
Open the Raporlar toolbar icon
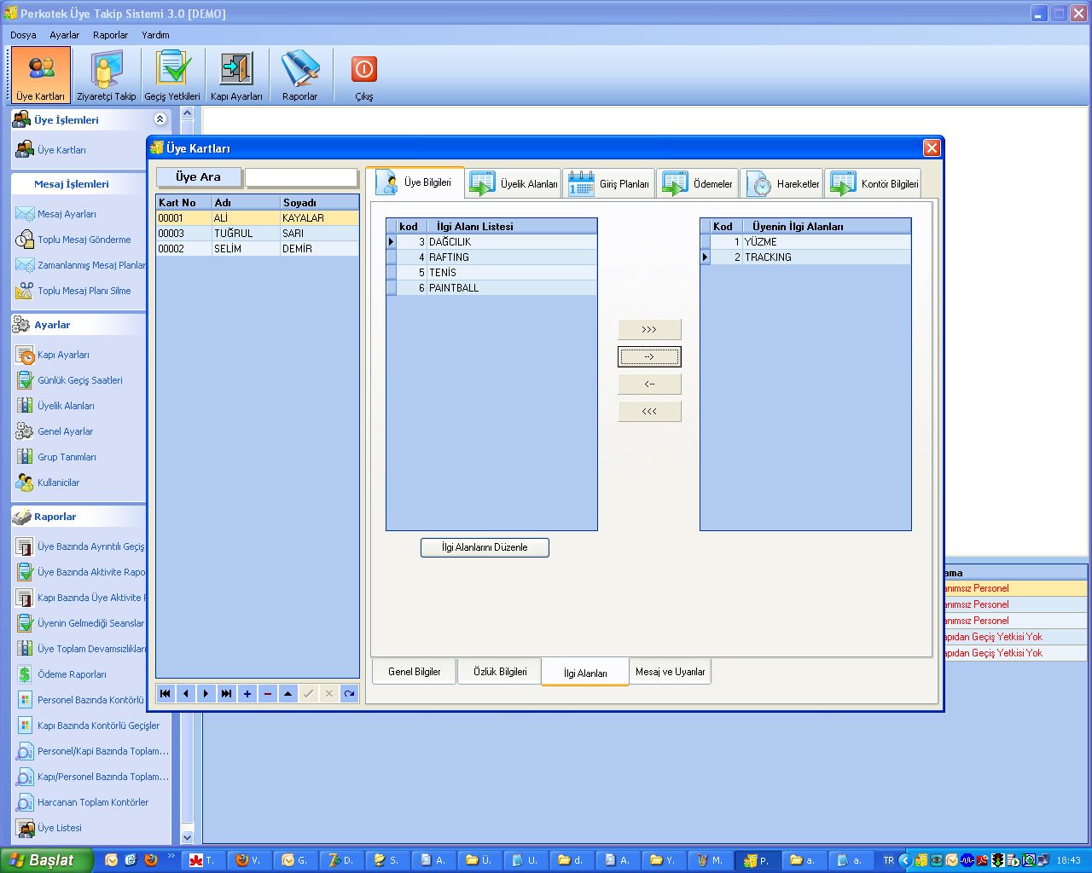coord(299,76)
